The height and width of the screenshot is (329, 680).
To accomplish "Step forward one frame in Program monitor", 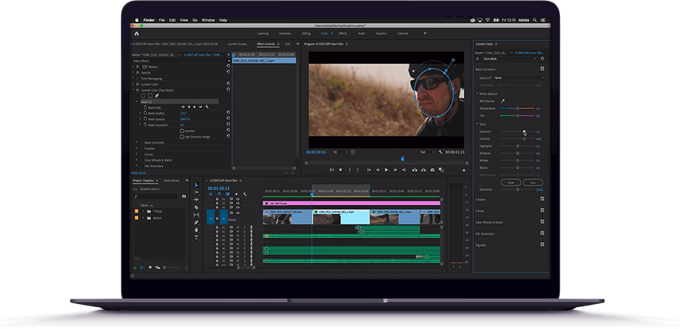I will 395,170.
